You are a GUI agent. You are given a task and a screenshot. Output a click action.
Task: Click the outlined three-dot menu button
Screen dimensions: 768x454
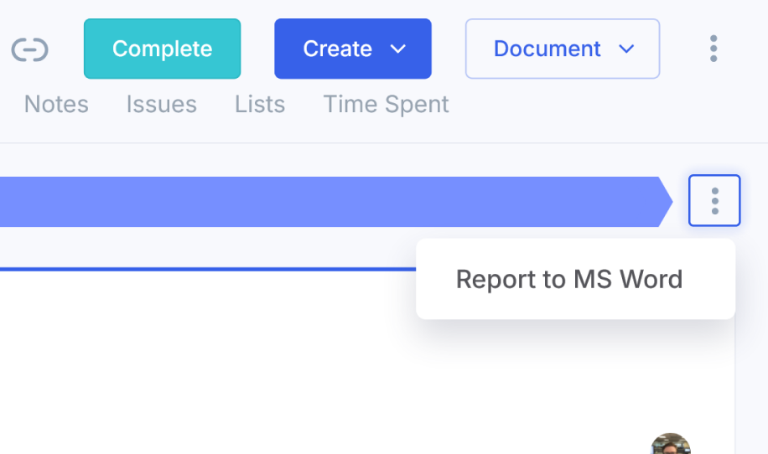pos(714,200)
